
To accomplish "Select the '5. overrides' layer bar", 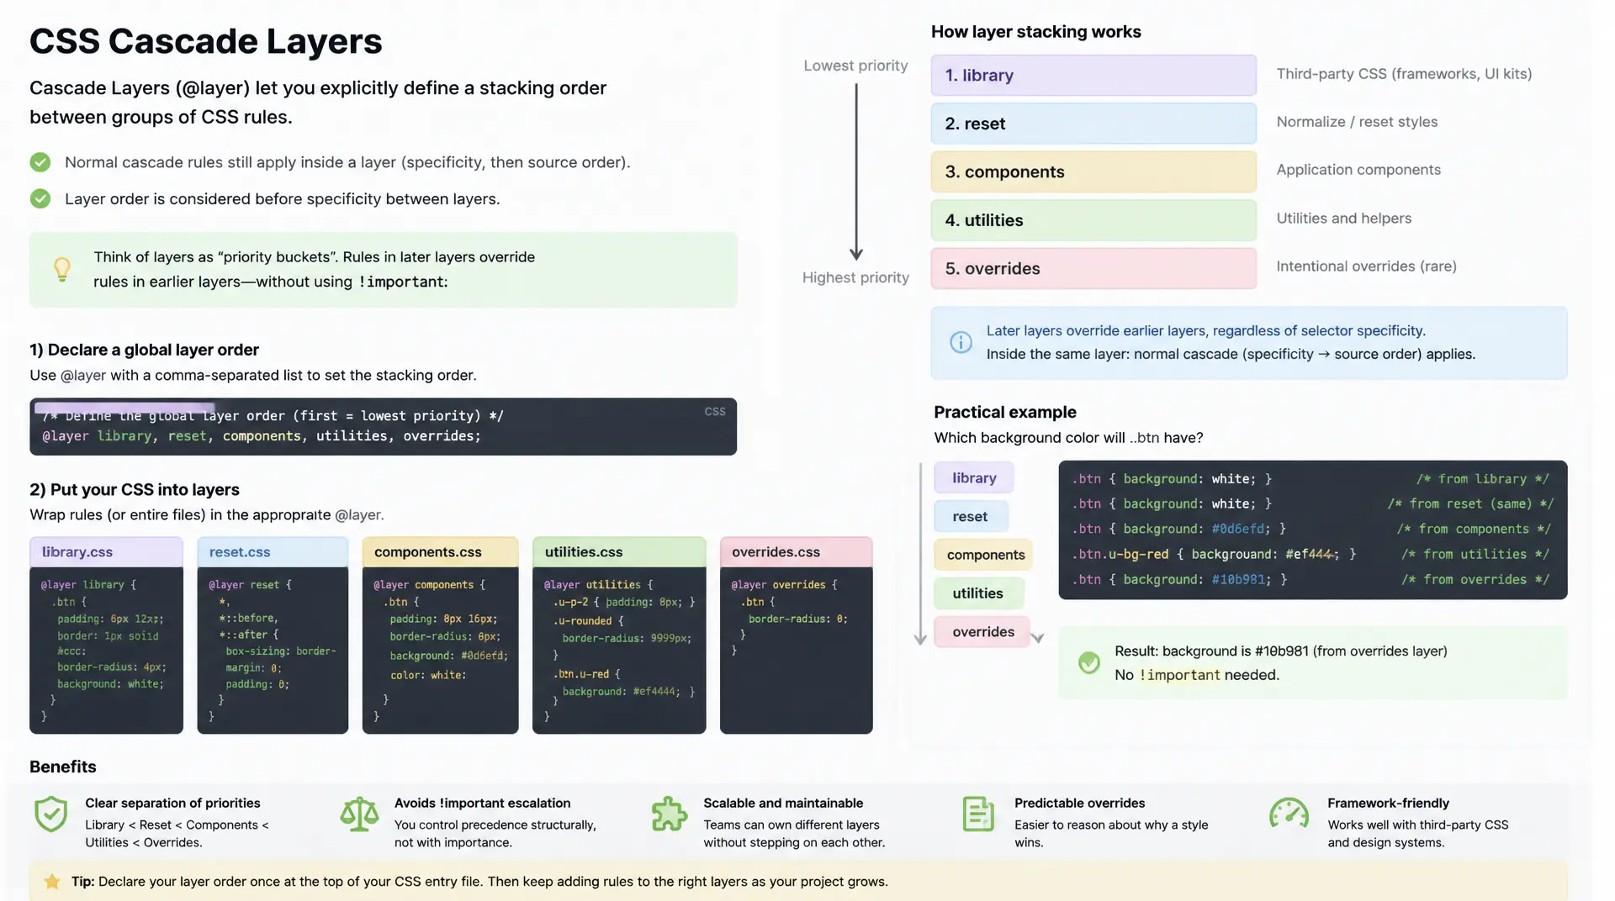I will 1093,268.
